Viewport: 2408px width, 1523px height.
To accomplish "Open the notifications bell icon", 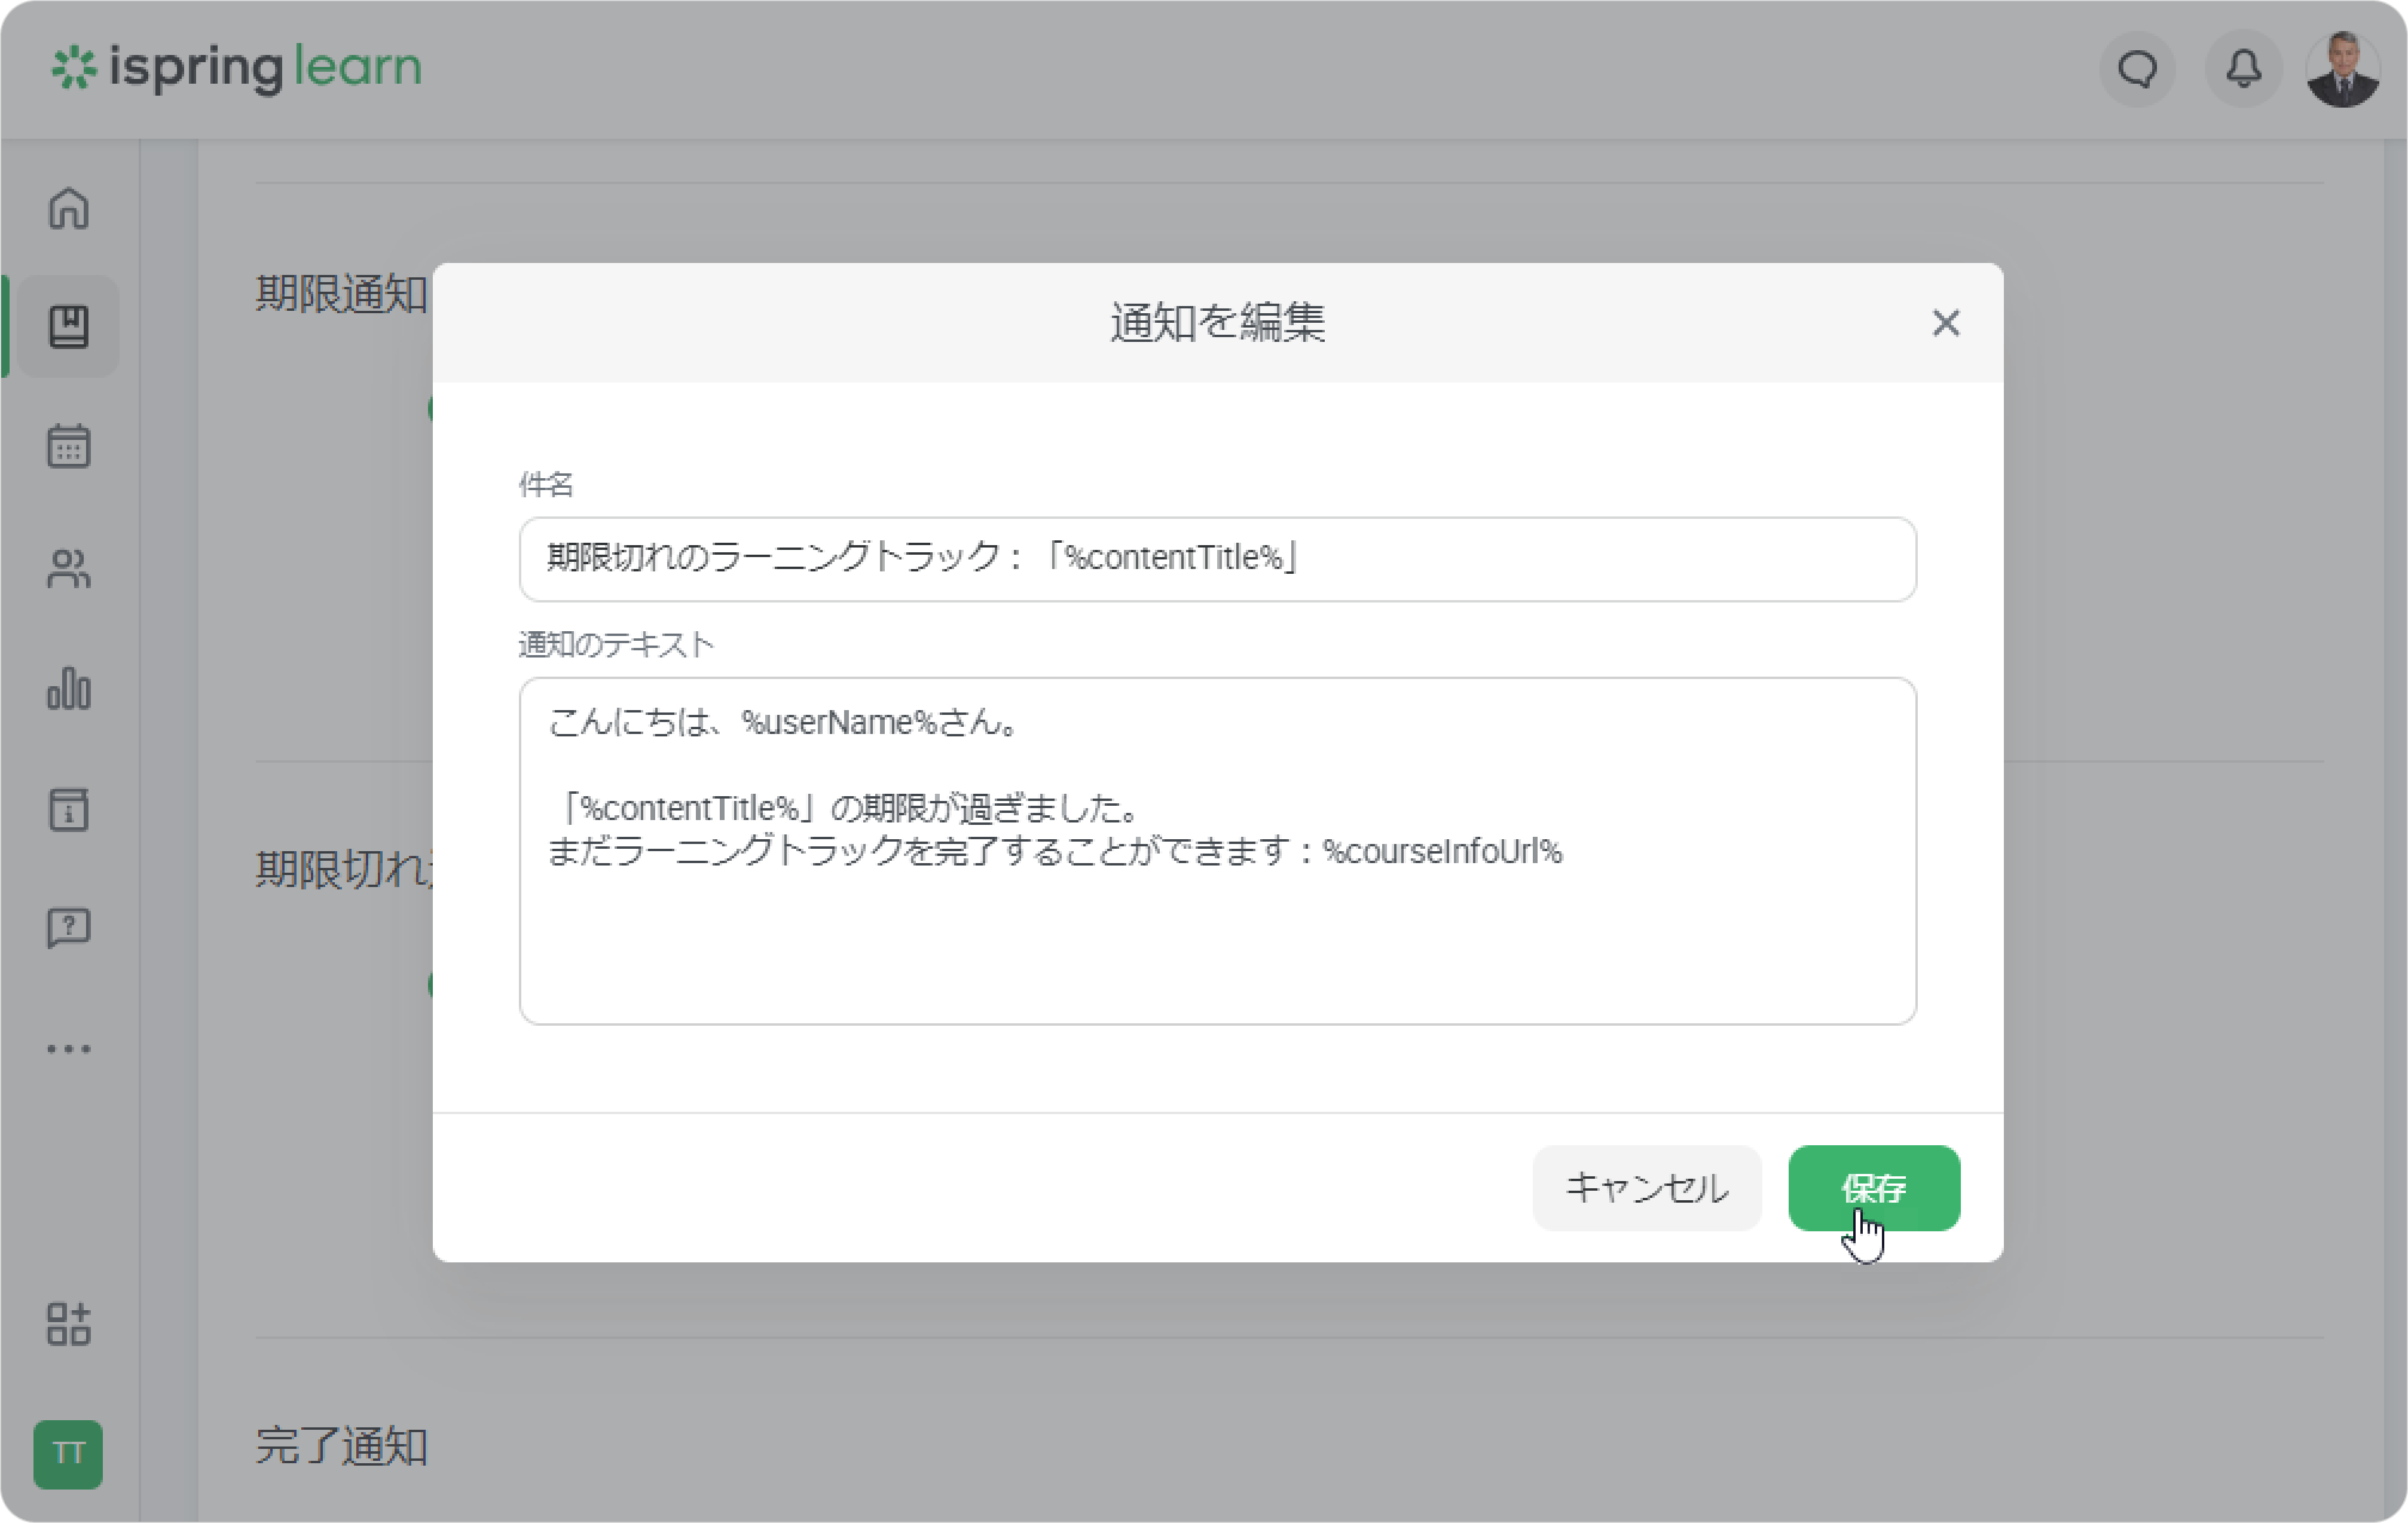I will (x=2243, y=69).
